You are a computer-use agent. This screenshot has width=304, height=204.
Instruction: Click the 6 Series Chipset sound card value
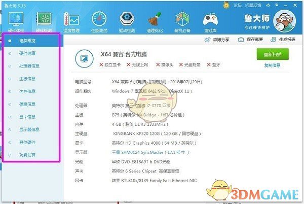(x=145, y=171)
